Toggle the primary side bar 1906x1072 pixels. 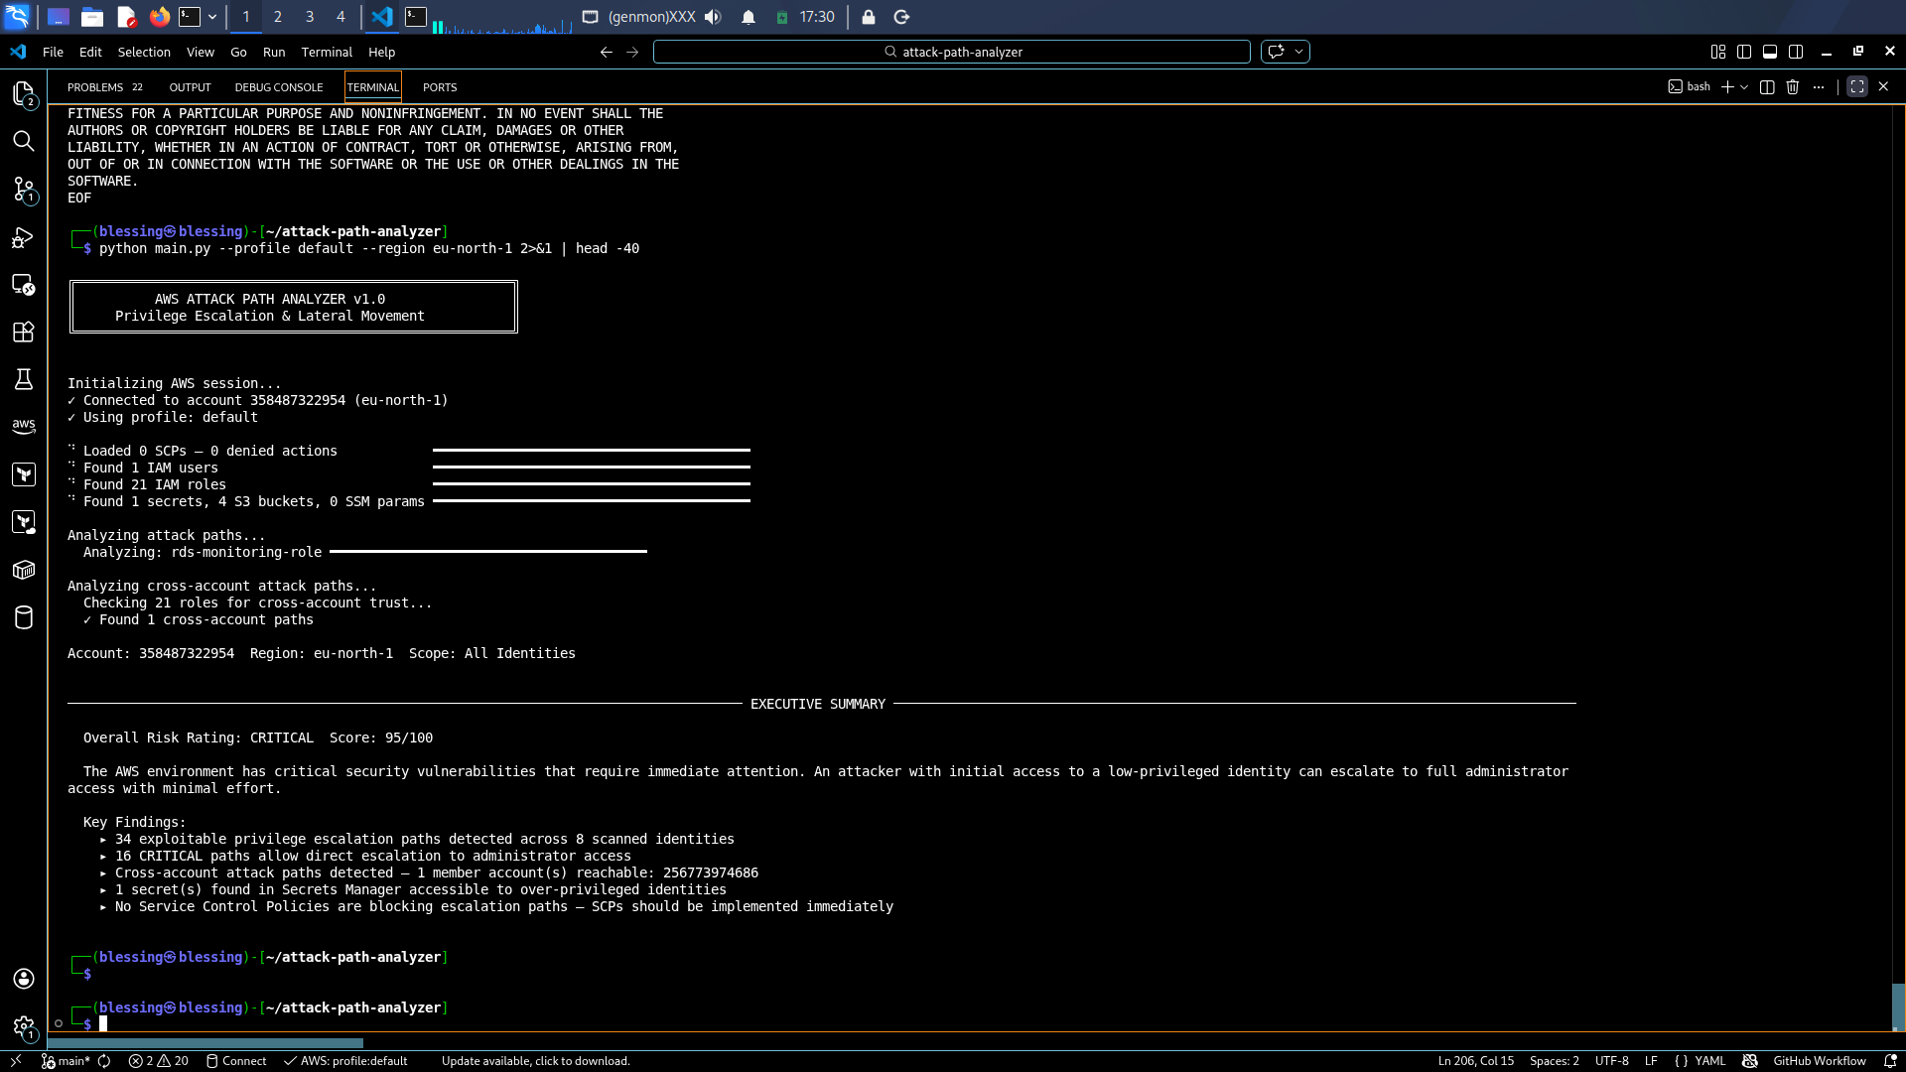coord(1744,52)
